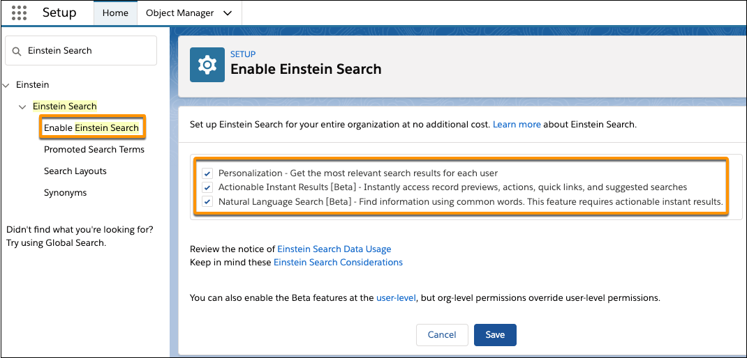747x358 pixels.
Task: Save the Einstein Search settings
Action: coord(495,335)
